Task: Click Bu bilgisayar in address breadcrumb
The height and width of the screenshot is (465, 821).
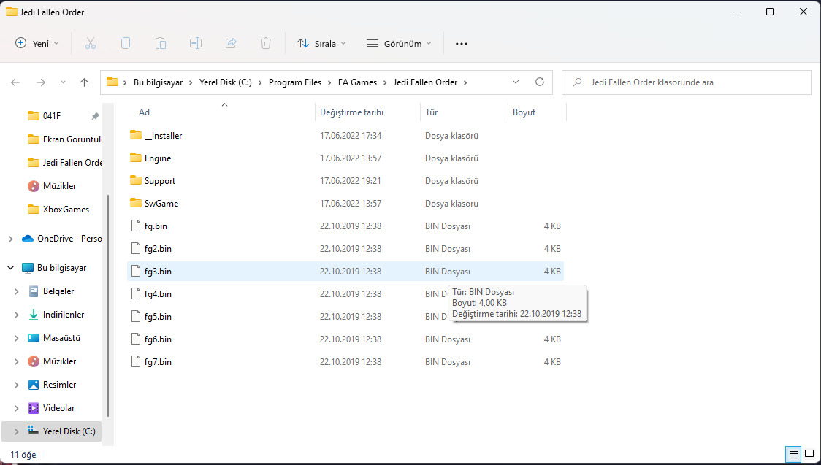Action: pyautogui.click(x=158, y=82)
